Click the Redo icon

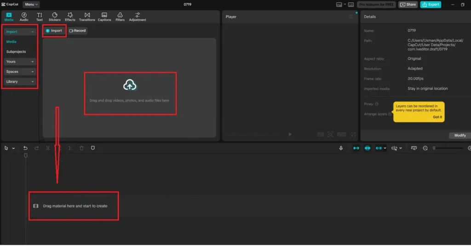click(x=37, y=148)
